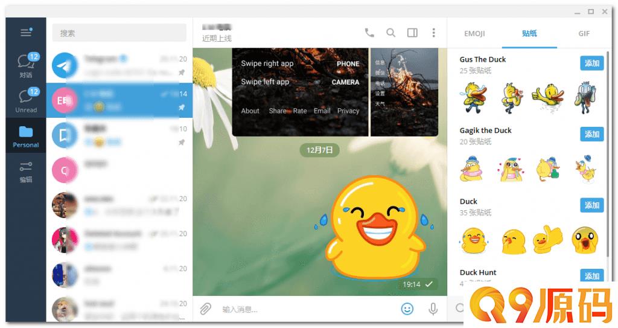618x328 pixels.
Task: Open the large laughing duck sticker message
Action: coord(374,227)
